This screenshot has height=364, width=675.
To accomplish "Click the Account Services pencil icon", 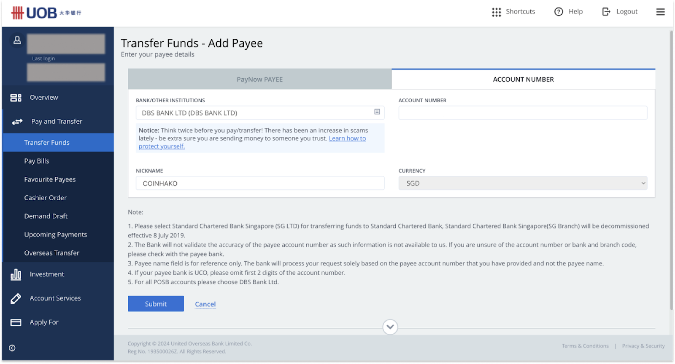I will click(16, 298).
